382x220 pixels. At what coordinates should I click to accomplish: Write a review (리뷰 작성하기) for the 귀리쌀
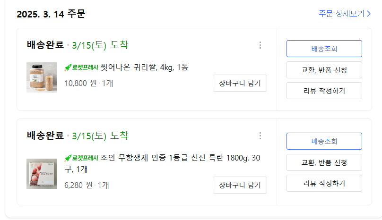(x=324, y=91)
